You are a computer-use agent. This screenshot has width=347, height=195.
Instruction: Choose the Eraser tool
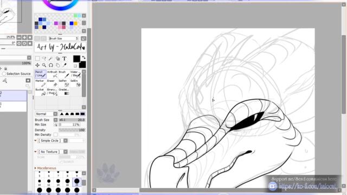(52, 83)
